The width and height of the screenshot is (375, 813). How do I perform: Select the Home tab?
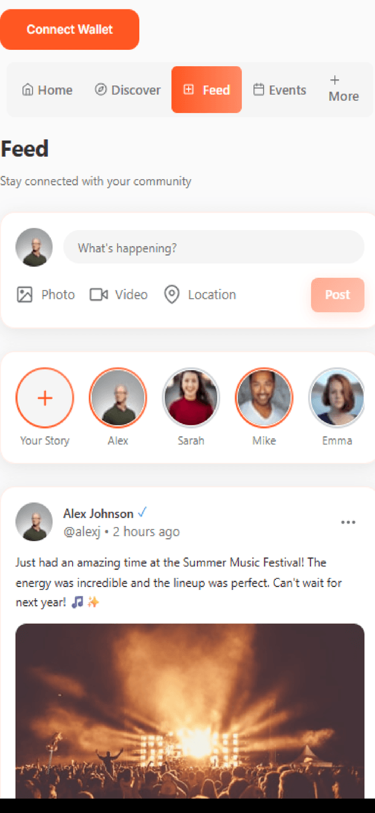[x=47, y=89]
